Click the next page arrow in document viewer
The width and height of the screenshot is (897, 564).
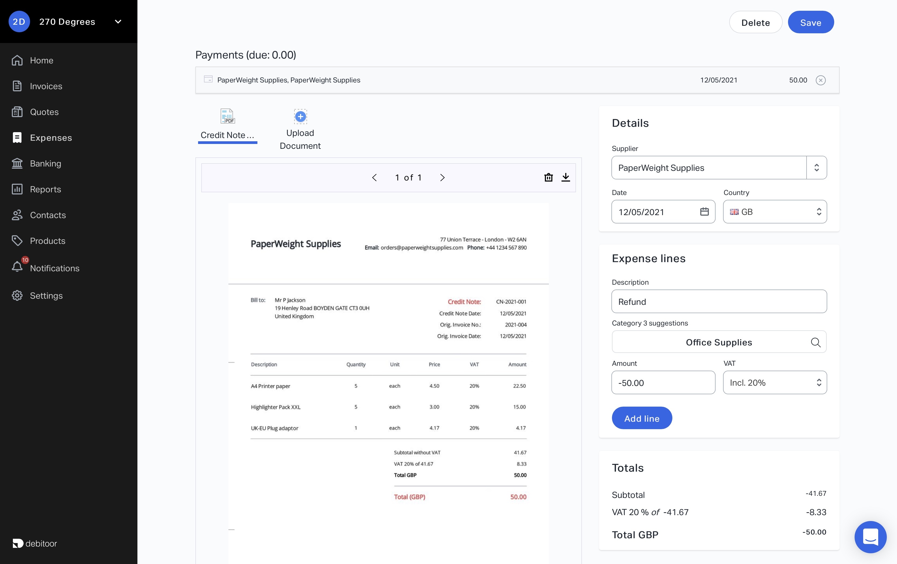[442, 177]
